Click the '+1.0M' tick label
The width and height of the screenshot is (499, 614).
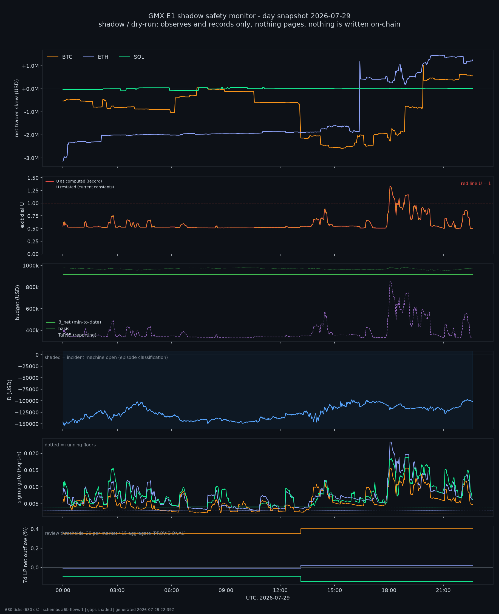click(30, 66)
